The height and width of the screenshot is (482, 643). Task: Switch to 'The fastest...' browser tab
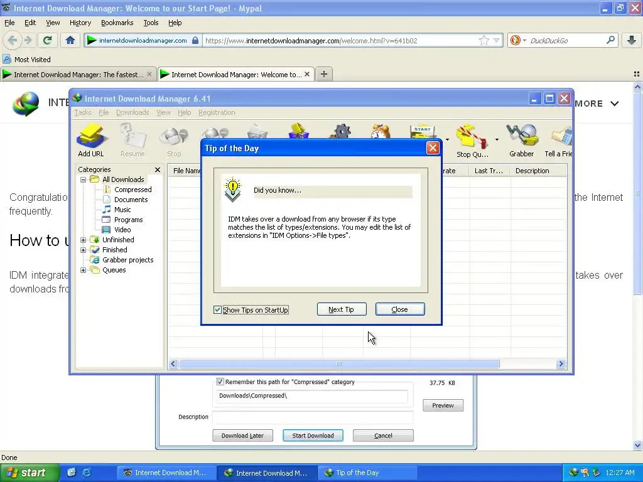[x=78, y=74]
